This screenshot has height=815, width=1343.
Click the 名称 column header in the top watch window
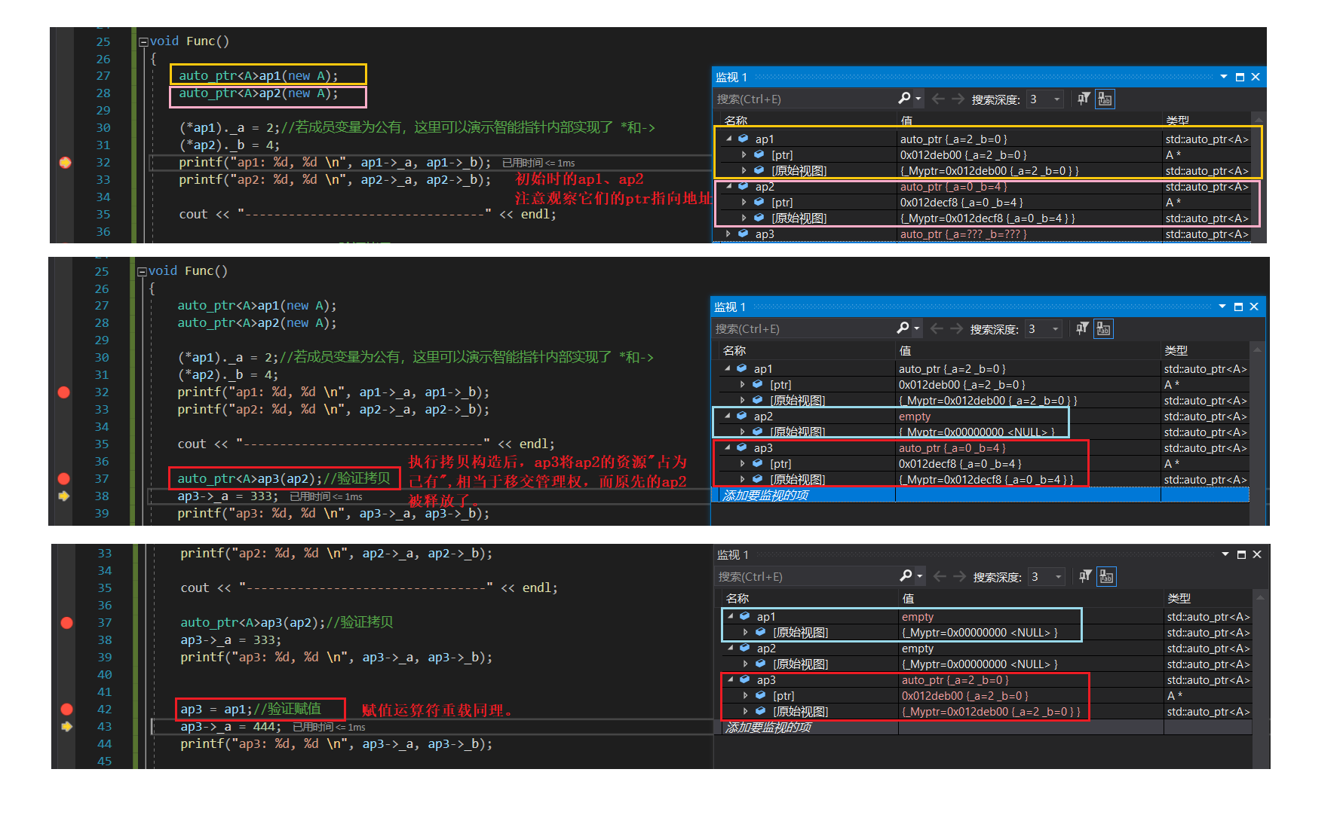(736, 121)
